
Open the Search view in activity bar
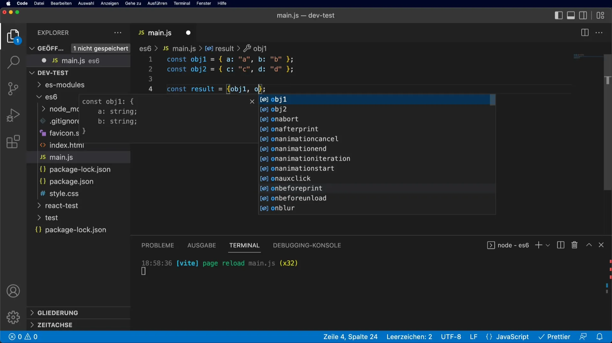click(x=13, y=62)
